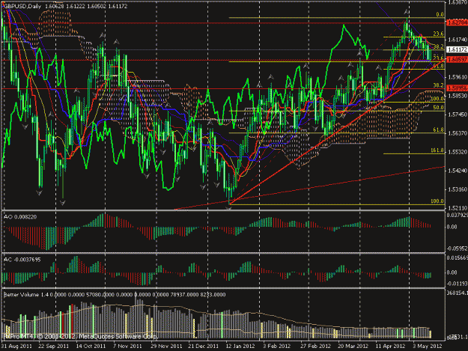Click the 21 Dec 2011 date label
Screen dimensions: 468x351
click(x=204, y=347)
